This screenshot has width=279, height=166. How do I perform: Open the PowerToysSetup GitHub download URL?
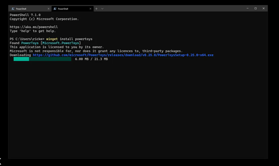pos(123,55)
